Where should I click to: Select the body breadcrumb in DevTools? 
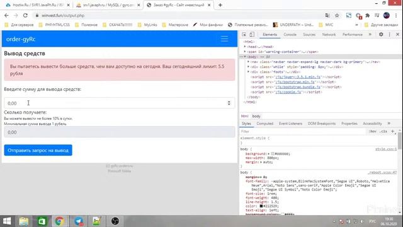point(256,116)
